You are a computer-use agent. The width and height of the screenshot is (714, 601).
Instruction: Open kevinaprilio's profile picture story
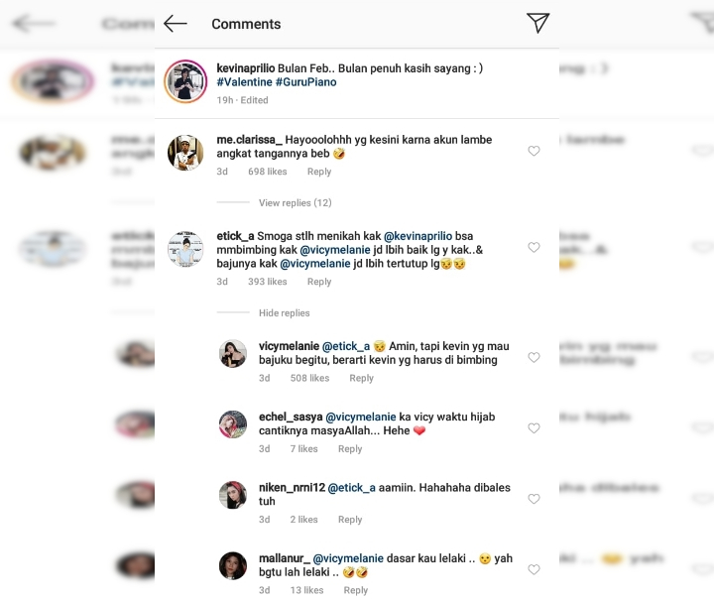coord(185,81)
